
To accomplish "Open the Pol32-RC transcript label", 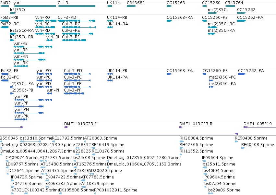I will 10,24.
